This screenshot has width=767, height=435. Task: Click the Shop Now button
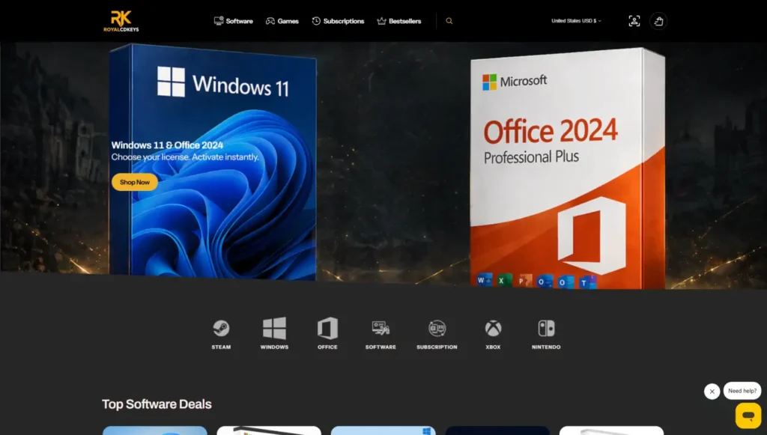pyautogui.click(x=135, y=182)
